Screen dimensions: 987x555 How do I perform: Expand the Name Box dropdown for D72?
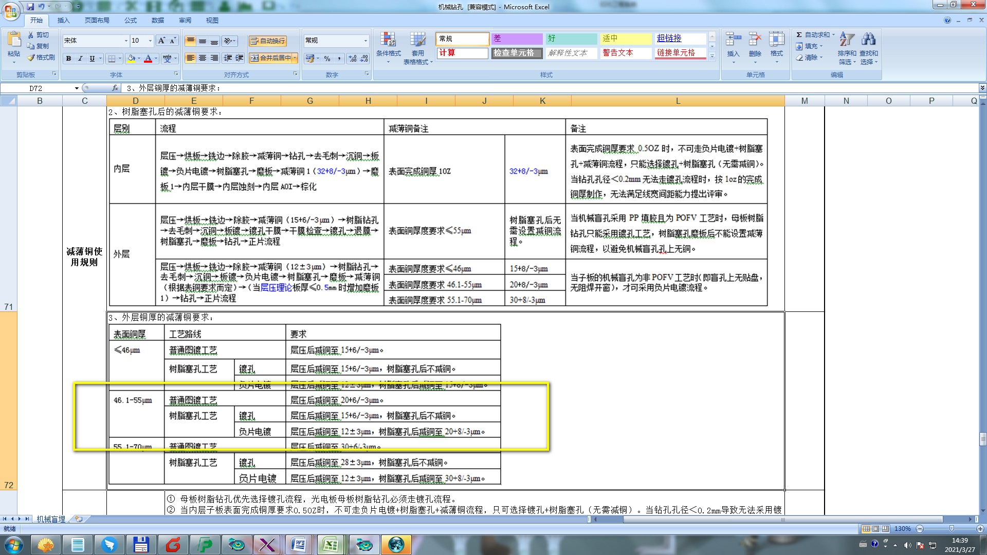(77, 88)
